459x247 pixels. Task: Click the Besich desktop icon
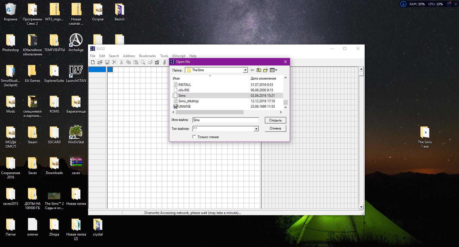120,12
